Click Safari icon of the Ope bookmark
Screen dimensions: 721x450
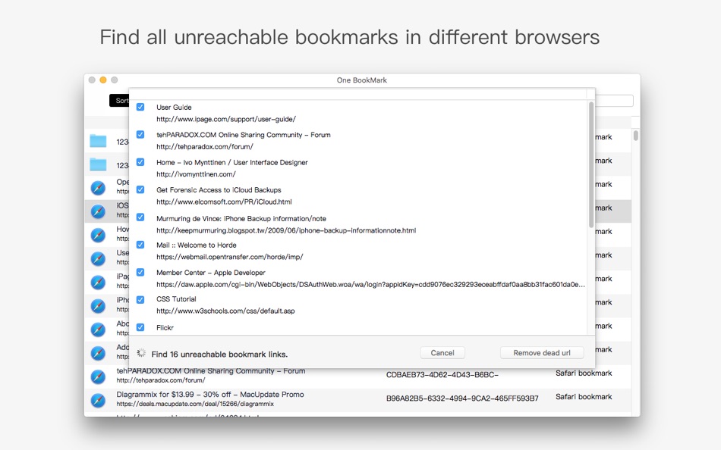98,188
